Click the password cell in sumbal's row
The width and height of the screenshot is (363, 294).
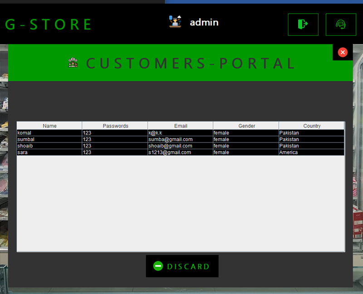tap(115, 139)
